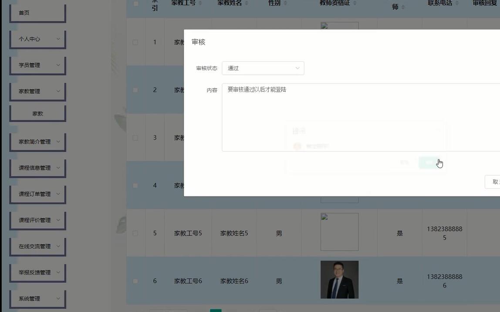The width and height of the screenshot is (500, 312).
Task: Expand the 个人中心 sidebar section
Action: (x=37, y=39)
